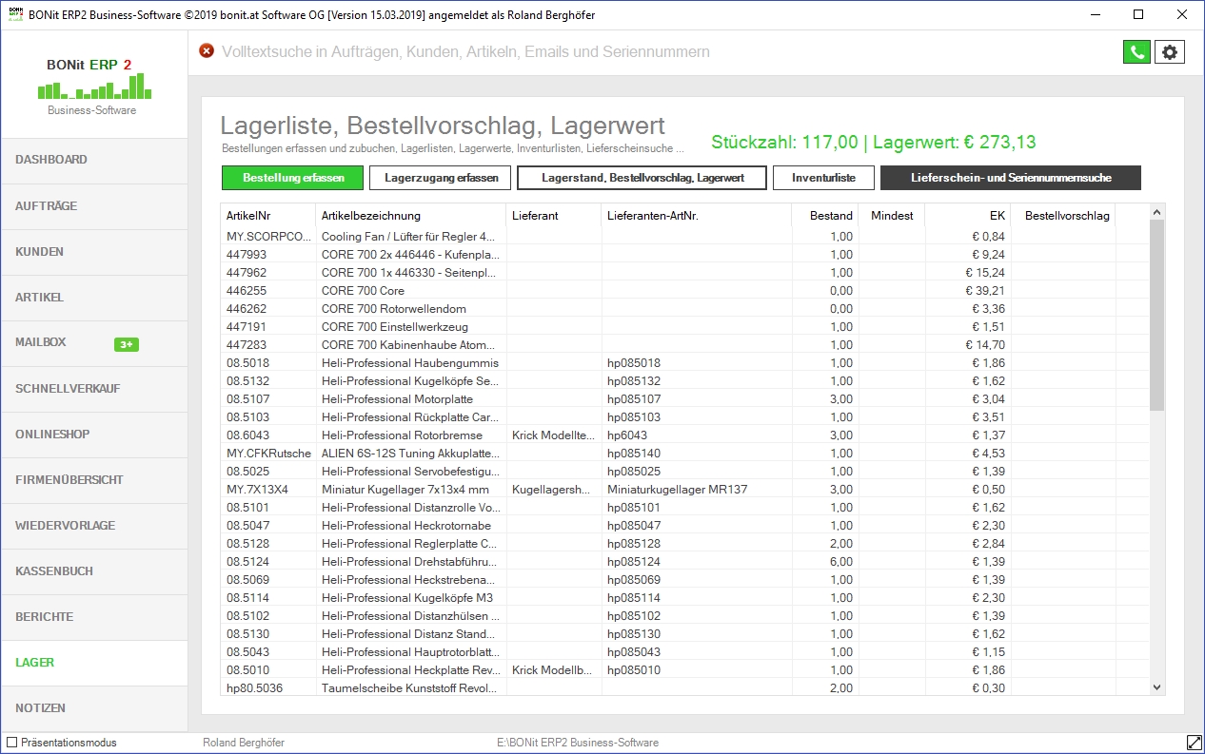Open Kassenbuch in the sidebar

point(94,571)
